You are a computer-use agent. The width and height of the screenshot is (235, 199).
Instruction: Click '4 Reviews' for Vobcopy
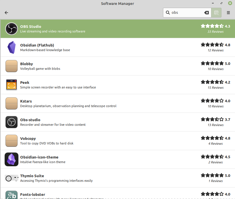tap(215, 144)
